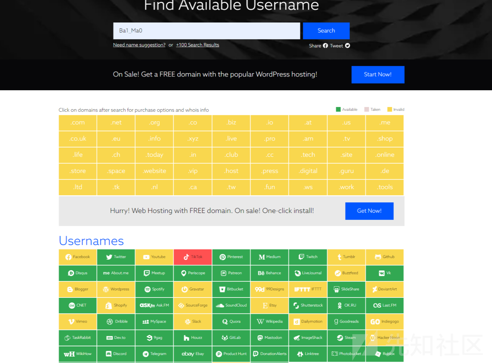Select the .fun domain tile
The width and height of the screenshot is (492, 363).
(270, 187)
